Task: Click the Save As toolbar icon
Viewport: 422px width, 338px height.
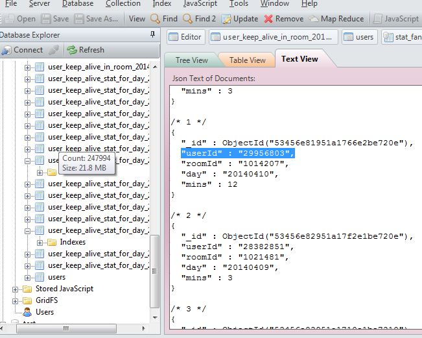Action: [79, 19]
